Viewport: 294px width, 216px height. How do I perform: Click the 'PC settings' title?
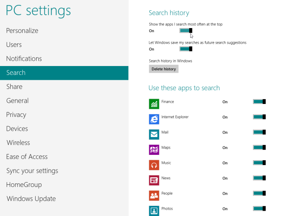(x=38, y=11)
